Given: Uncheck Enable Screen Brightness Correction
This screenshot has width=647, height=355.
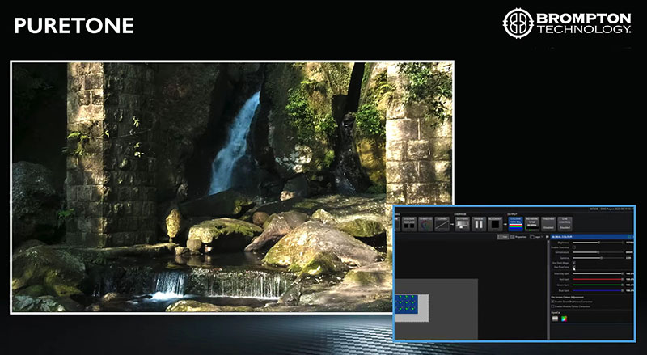Looking at the screenshot, I should point(552,302).
